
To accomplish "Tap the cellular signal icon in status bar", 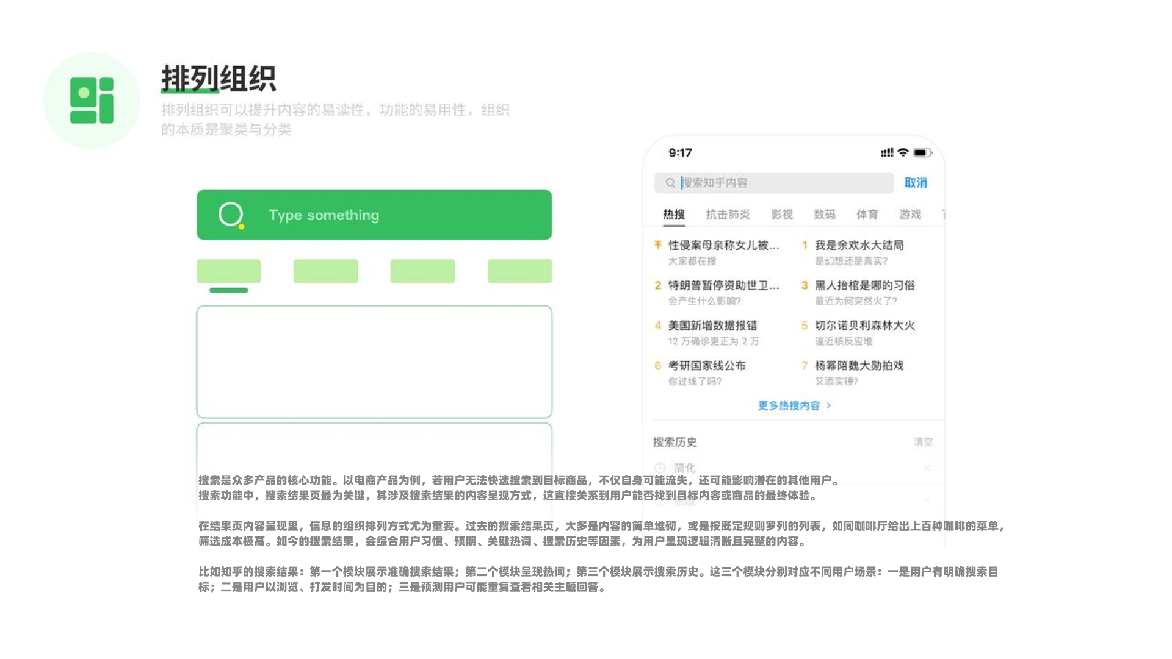I will point(886,153).
